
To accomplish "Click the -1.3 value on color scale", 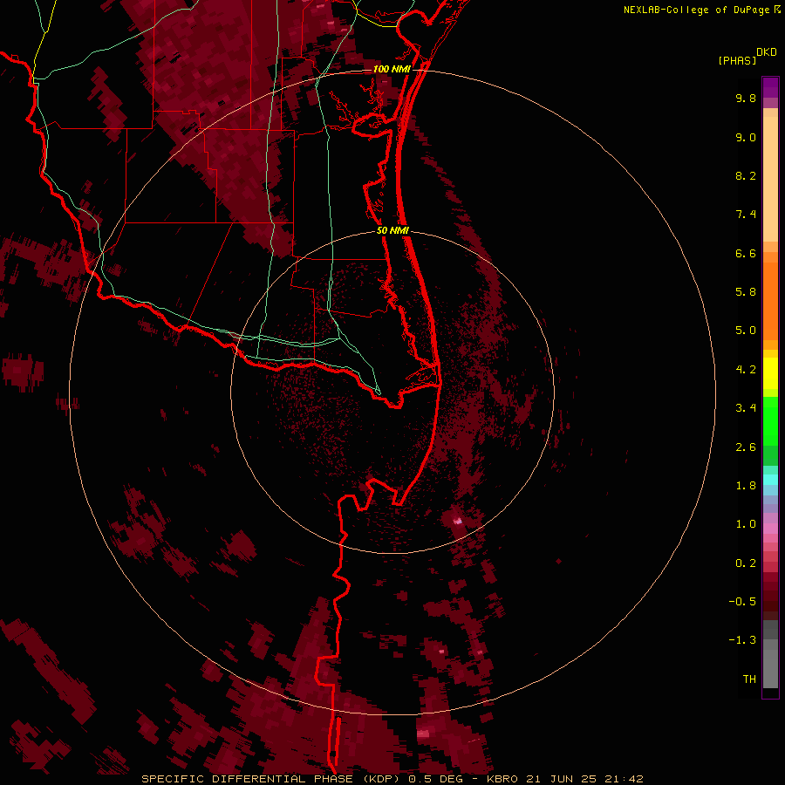I will click(742, 640).
